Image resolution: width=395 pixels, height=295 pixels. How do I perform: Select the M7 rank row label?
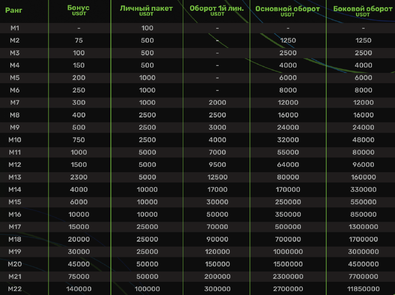tap(15, 103)
